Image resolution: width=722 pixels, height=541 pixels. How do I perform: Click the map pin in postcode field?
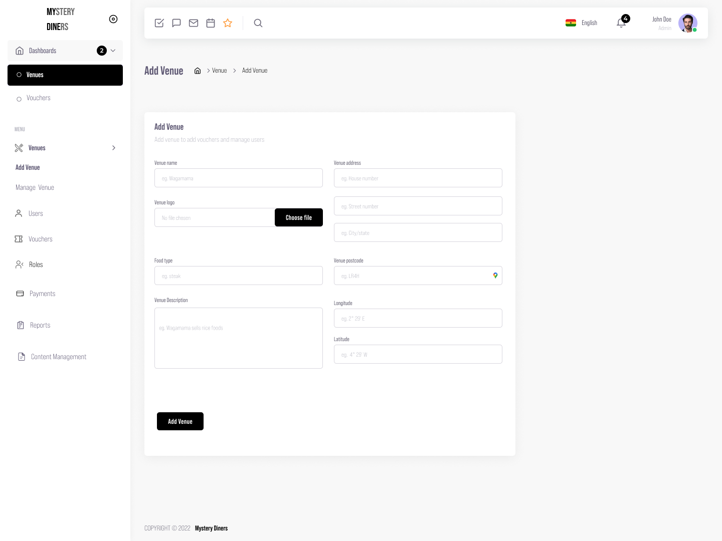[x=495, y=276]
